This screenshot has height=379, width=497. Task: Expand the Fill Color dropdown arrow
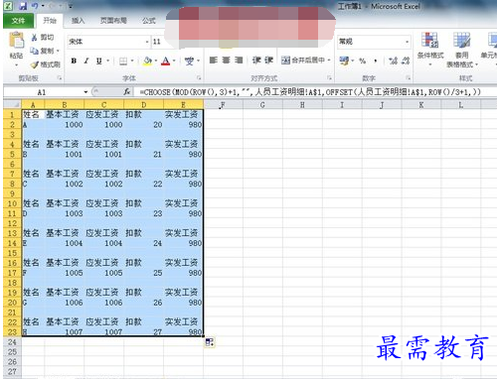pyautogui.click(x=156, y=61)
